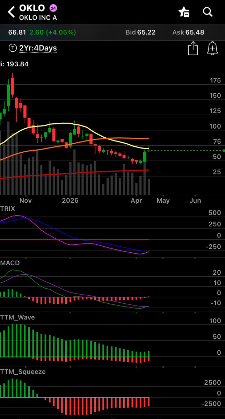Tap the purple 24 badge
Image resolution: width=225 pixels, height=419 pixels.
click(53, 8)
